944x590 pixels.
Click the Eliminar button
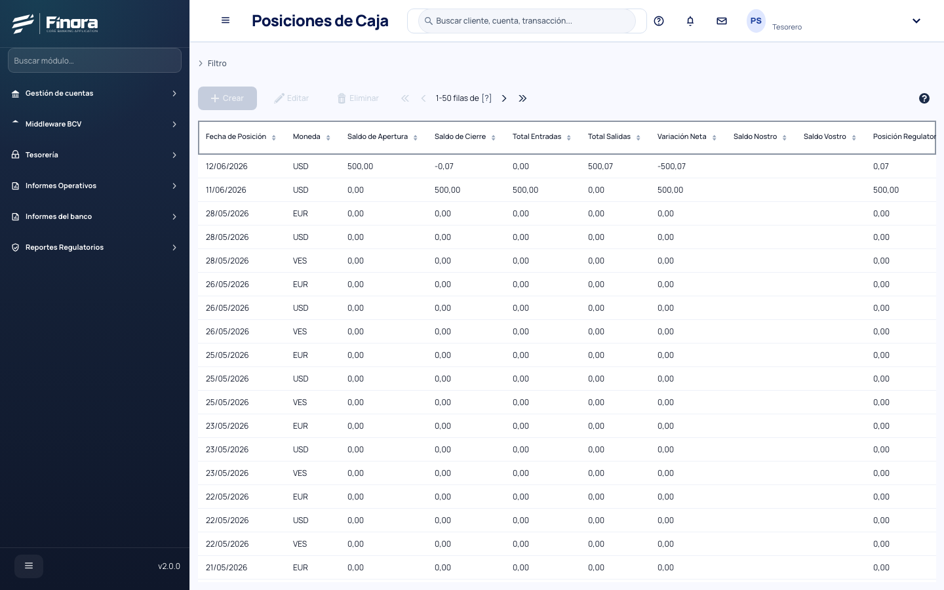pyautogui.click(x=358, y=98)
